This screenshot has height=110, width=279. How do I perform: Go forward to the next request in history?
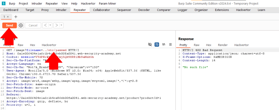coord(56,25)
